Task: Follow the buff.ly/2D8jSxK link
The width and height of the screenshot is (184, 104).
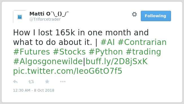Action: click(x=117, y=62)
